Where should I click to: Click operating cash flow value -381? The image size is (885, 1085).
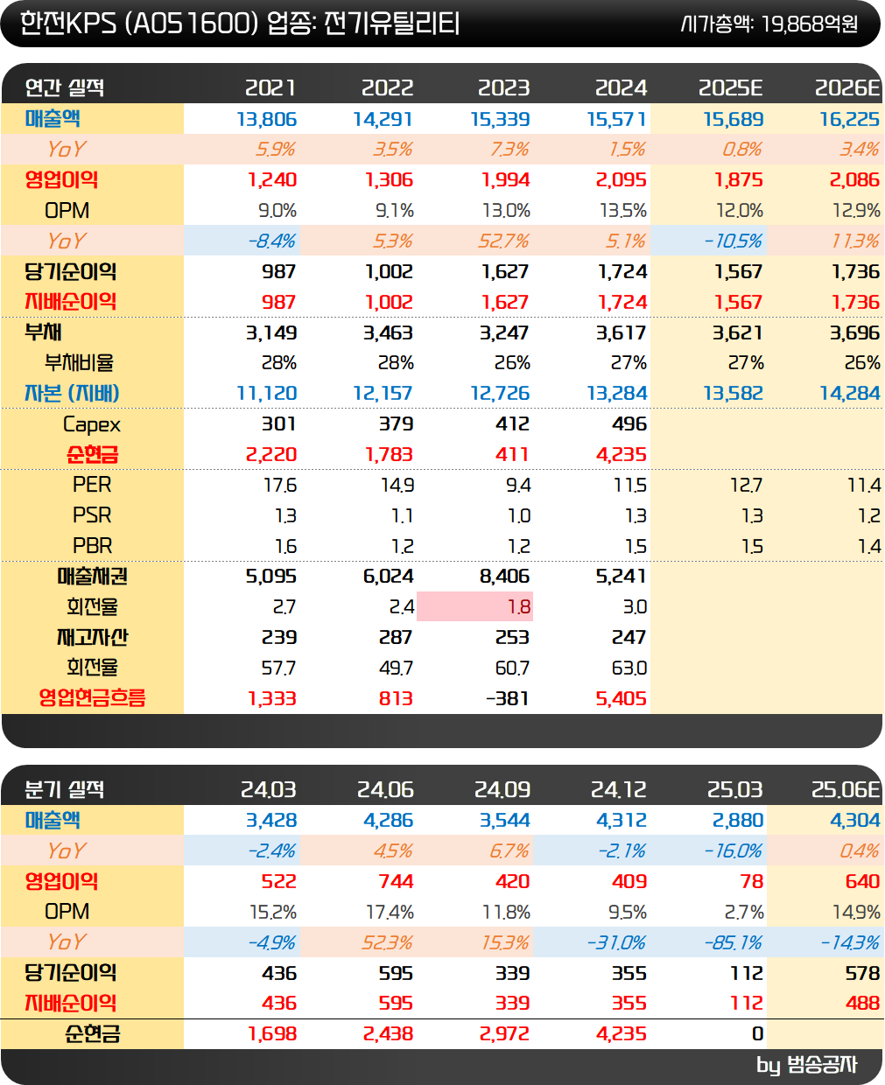(506, 698)
